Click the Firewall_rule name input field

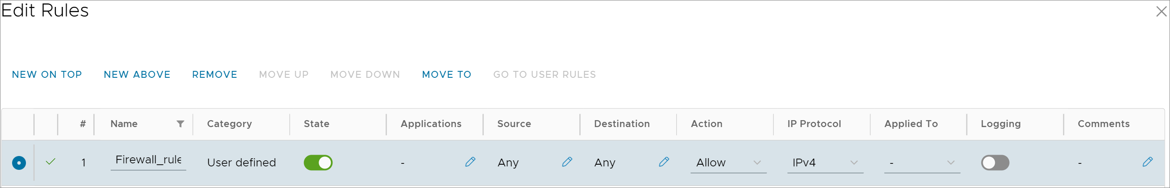click(x=148, y=160)
